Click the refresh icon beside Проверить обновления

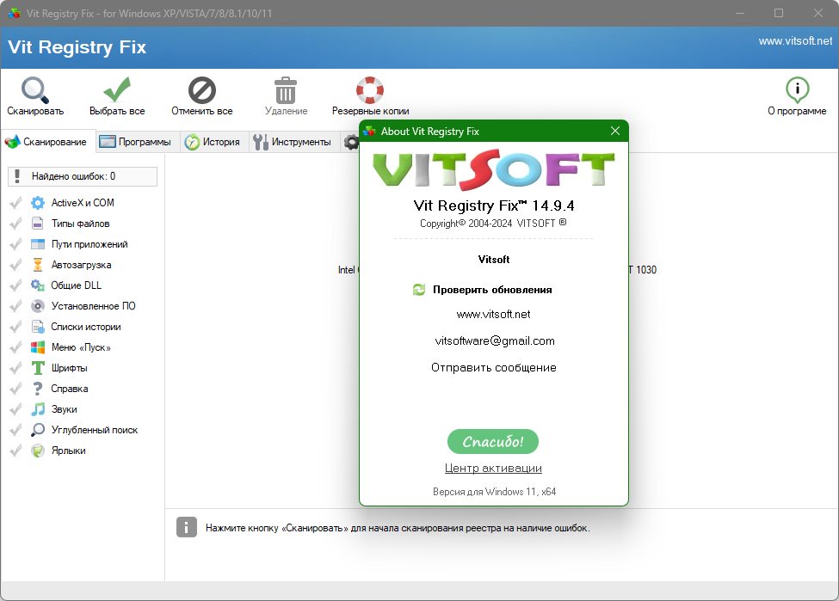point(418,290)
